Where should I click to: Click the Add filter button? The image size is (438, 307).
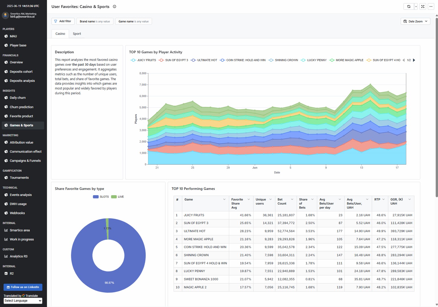[63, 21]
